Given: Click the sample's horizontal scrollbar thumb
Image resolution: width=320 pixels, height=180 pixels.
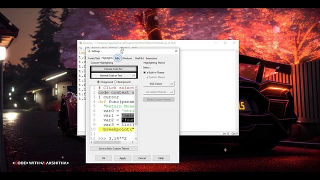Looking at the screenshot, I should coord(107,142).
